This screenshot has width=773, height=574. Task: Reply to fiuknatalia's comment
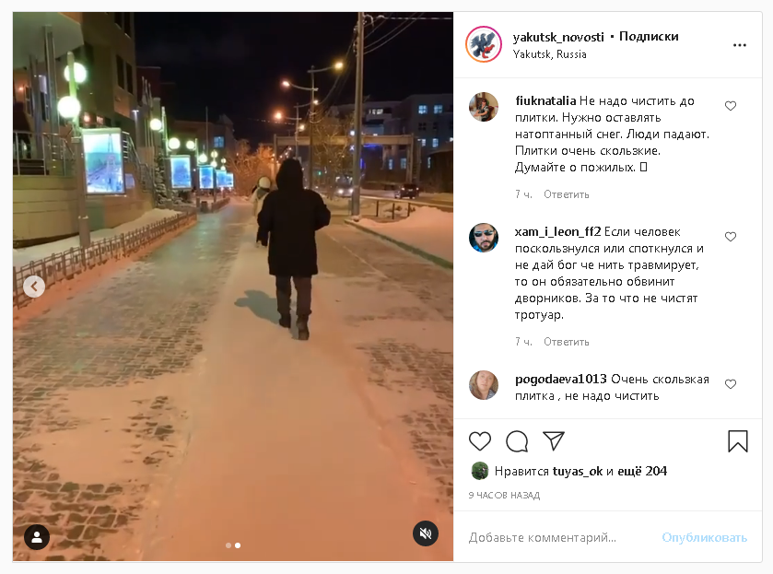566,194
